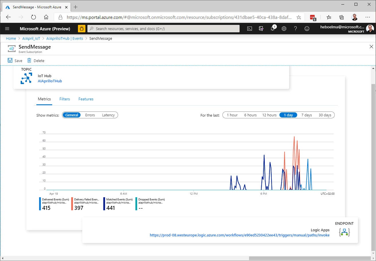Click the Dropped Events legend color bar
This screenshot has height=261, width=376.
136,204
